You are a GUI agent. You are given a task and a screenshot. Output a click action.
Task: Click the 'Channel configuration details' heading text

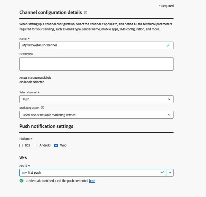coord(50,12)
